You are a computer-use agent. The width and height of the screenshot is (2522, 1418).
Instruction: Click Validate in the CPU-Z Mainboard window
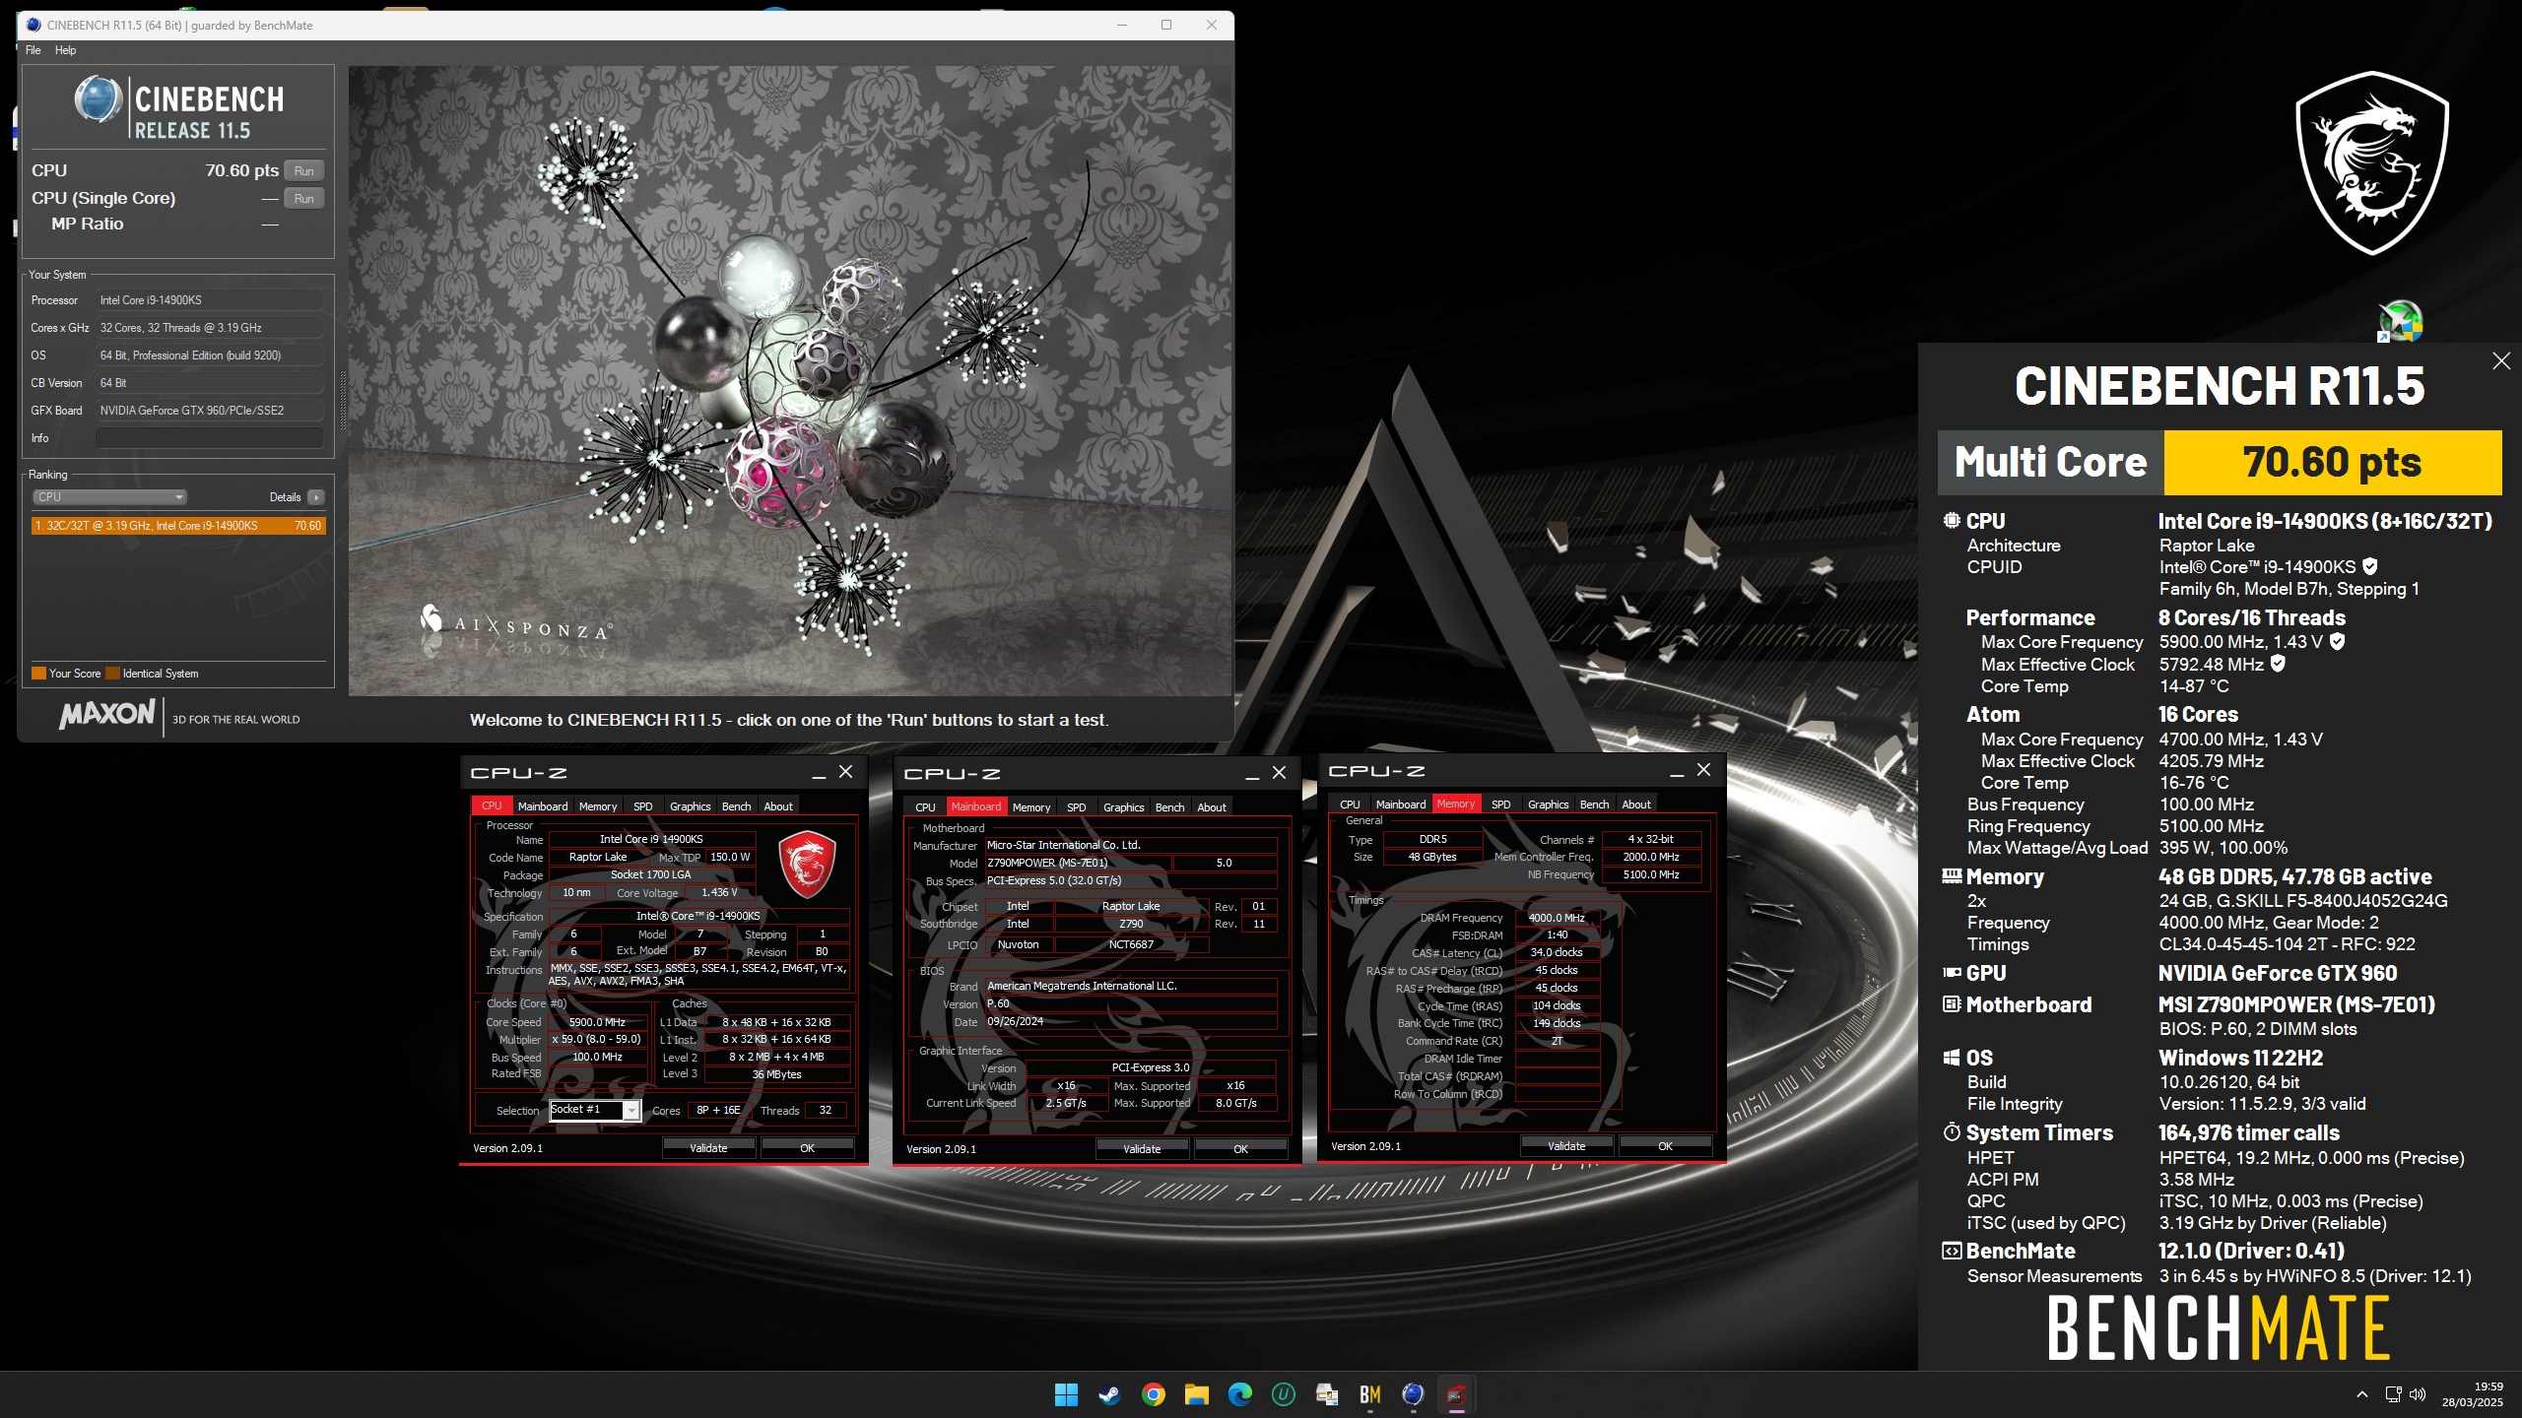1142,1149
